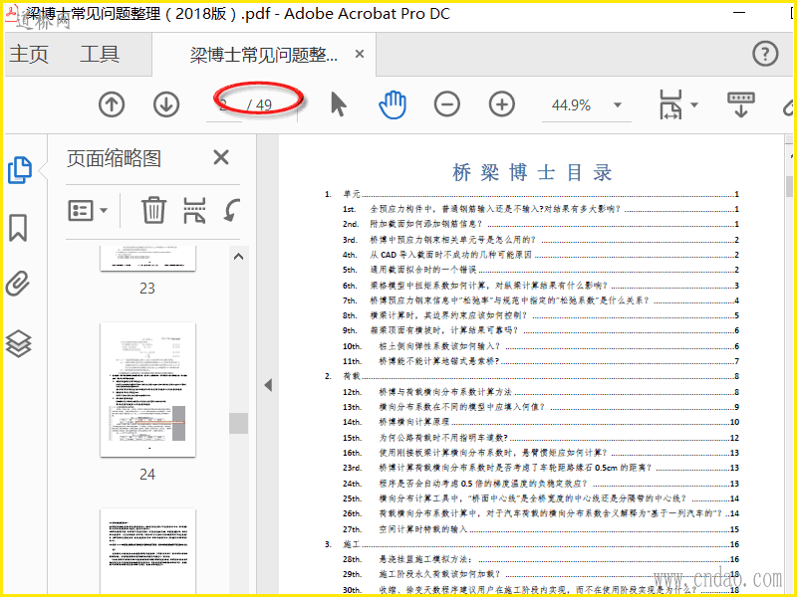Open the Attachments paperclip panel
This screenshot has width=797, height=597.
pos(18,284)
